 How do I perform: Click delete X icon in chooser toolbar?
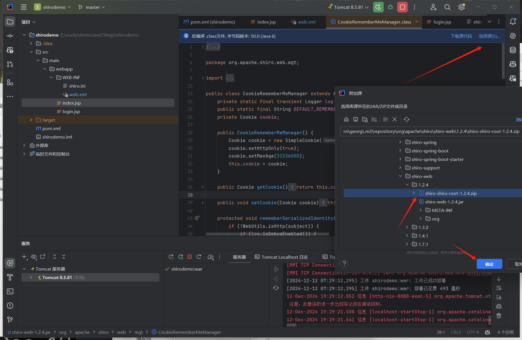pos(395,119)
